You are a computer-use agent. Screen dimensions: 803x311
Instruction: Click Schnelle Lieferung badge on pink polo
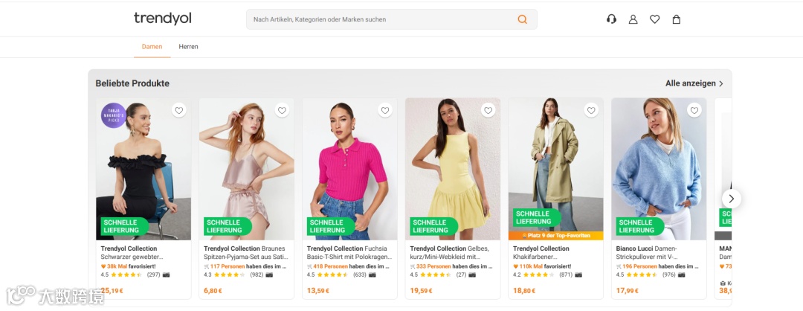[330, 226]
